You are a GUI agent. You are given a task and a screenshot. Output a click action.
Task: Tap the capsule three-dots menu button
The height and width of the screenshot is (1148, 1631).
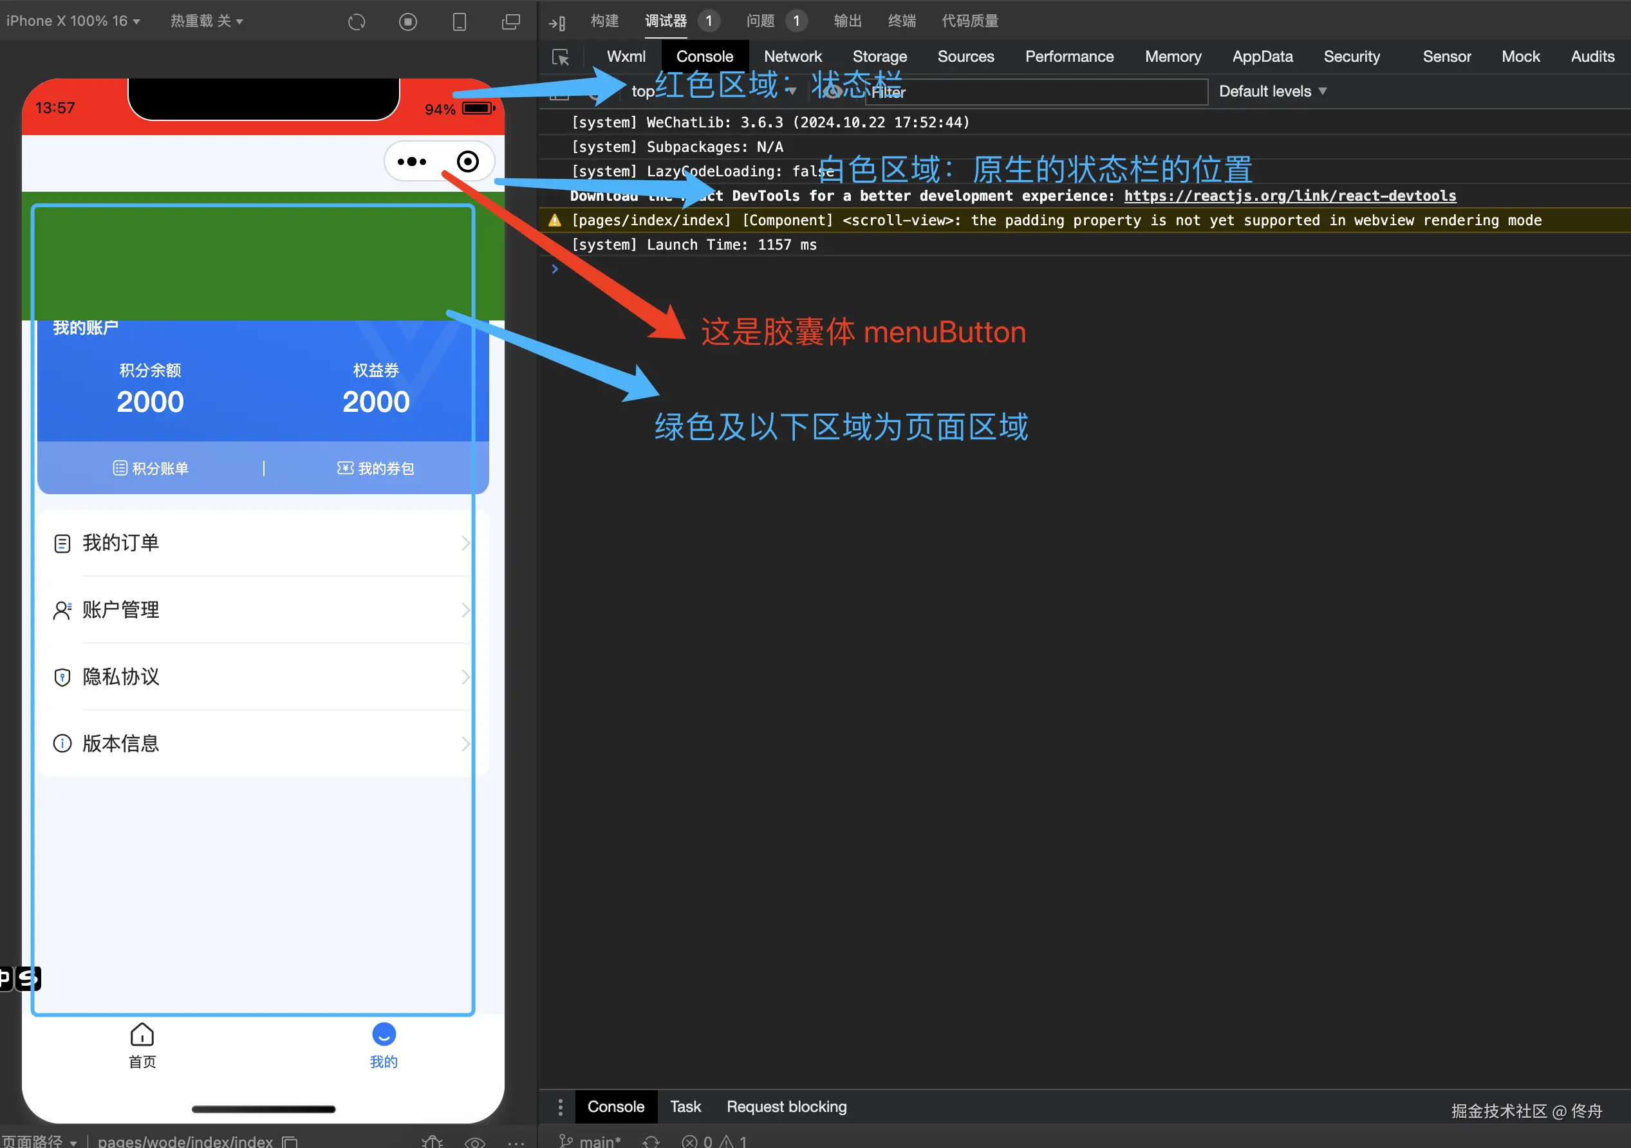click(x=412, y=162)
